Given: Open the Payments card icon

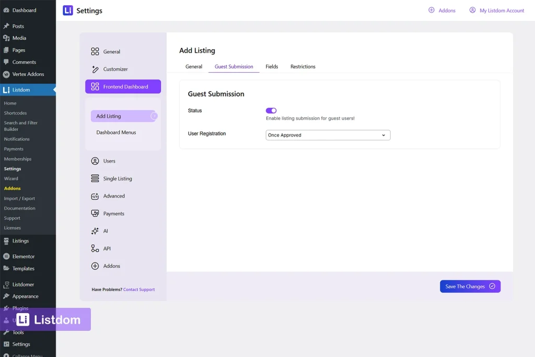Looking at the screenshot, I should (96, 213).
